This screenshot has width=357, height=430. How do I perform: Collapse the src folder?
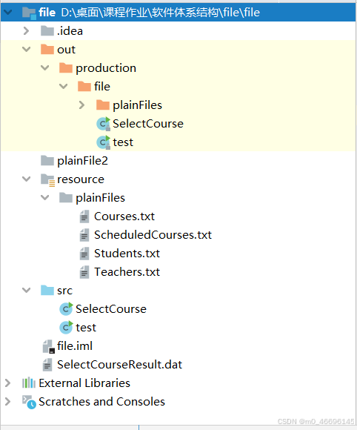point(27,290)
